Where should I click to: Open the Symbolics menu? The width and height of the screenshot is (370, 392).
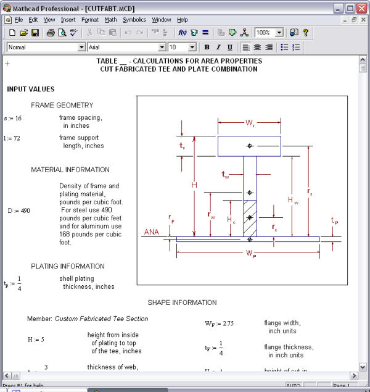click(x=134, y=20)
